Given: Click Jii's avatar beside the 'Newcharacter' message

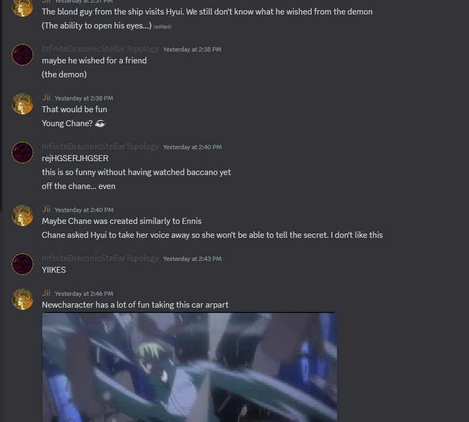Looking at the screenshot, I should pyautogui.click(x=23, y=299).
